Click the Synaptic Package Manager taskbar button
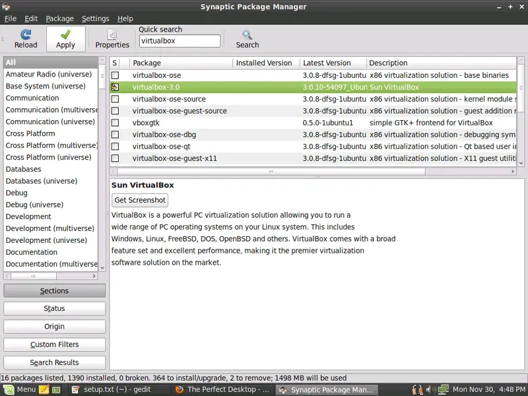The height and width of the screenshot is (396, 528). click(326, 389)
